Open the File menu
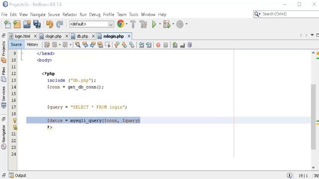Screen dimensions: 319x179 pos(4,14)
